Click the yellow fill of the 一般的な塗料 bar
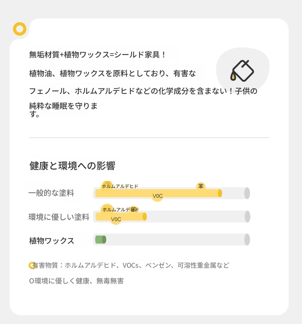Viewport: 302px width, 324px height. point(158,193)
